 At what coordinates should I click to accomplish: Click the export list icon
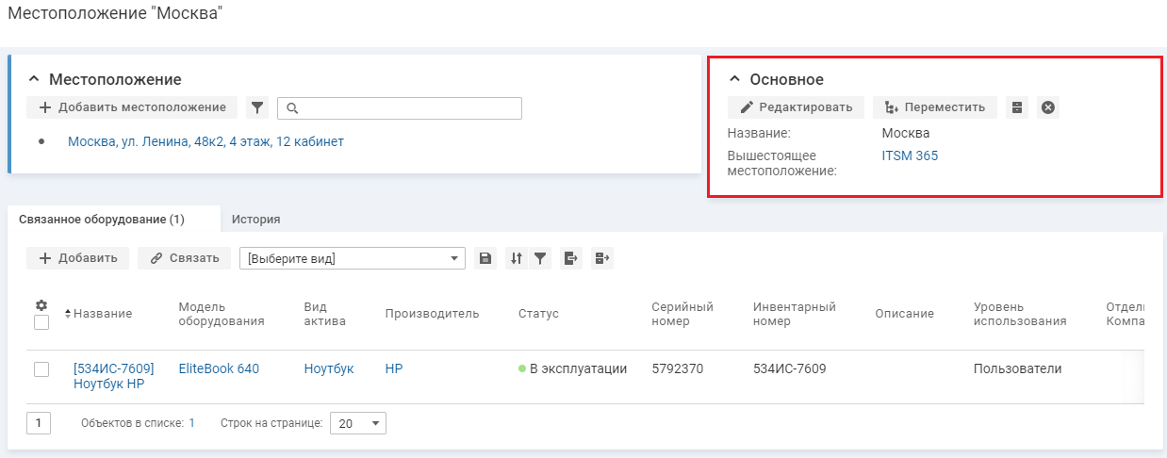pos(570,258)
